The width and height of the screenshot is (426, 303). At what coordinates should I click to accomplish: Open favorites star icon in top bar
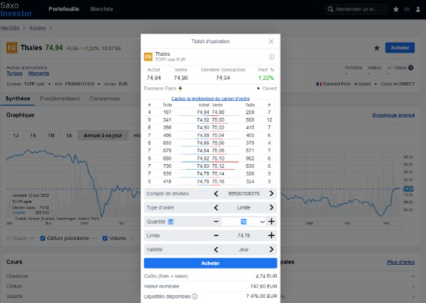pos(396,9)
